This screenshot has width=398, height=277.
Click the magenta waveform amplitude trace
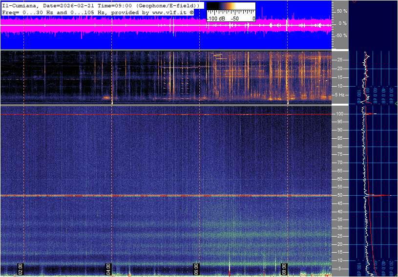coord(147,27)
